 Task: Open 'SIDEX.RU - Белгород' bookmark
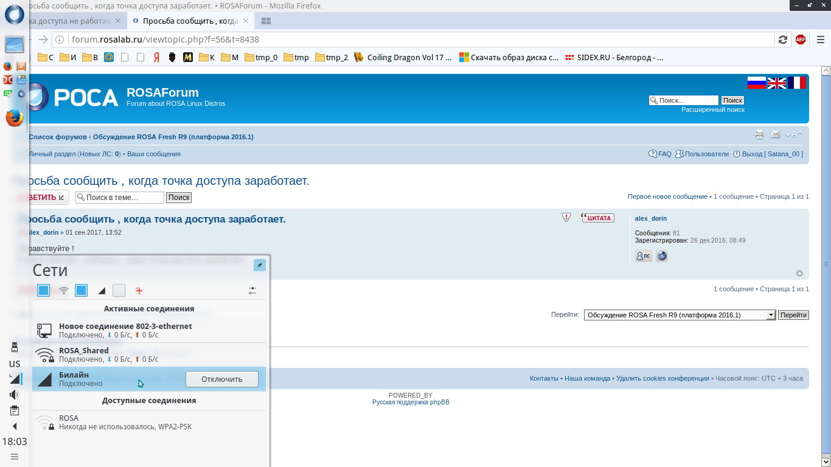614,58
